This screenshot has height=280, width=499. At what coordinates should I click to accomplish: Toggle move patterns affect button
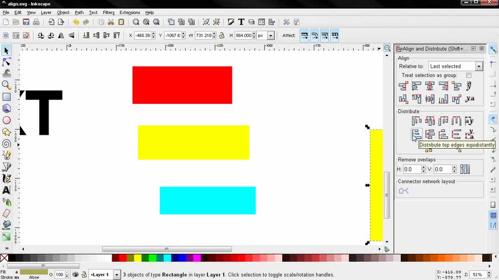(335, 36)
